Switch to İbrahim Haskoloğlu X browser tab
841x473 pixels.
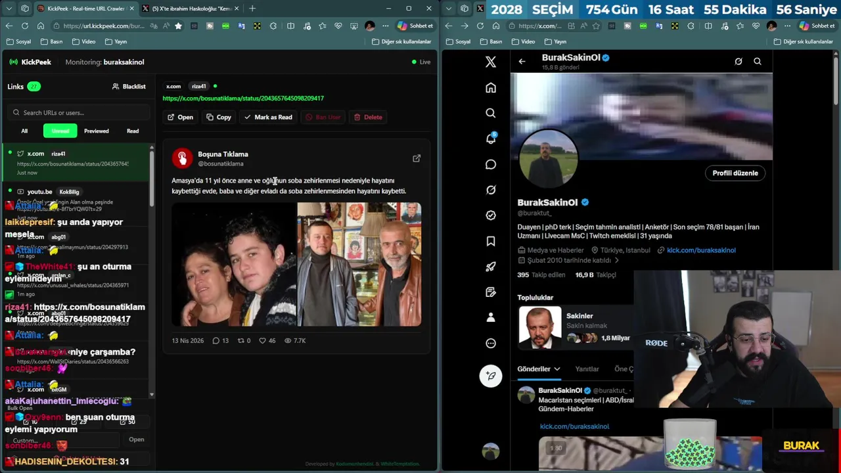191,9
